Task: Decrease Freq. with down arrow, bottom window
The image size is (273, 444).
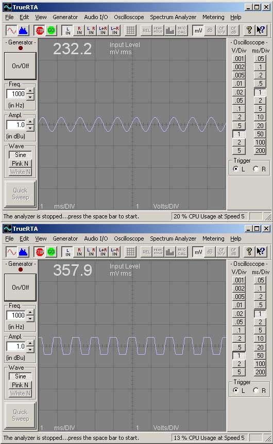Action: click(30, 318)
